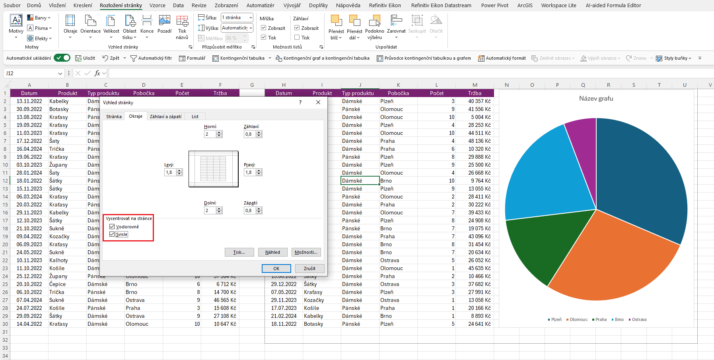714x360 pixels.
Task: Click the Náhled preview button
Action: (x=272, y=252)
